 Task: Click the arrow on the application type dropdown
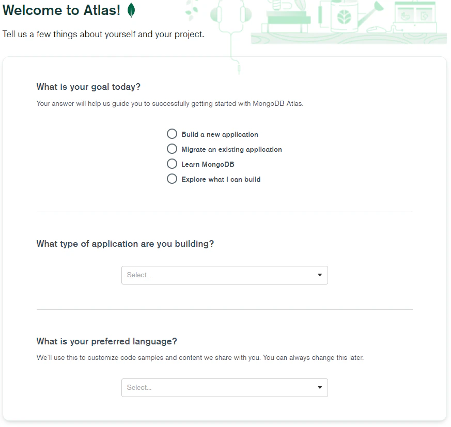pos(319,275)
